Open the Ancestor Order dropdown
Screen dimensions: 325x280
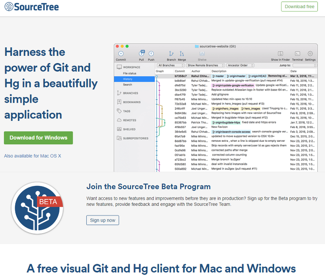[240, 66]
